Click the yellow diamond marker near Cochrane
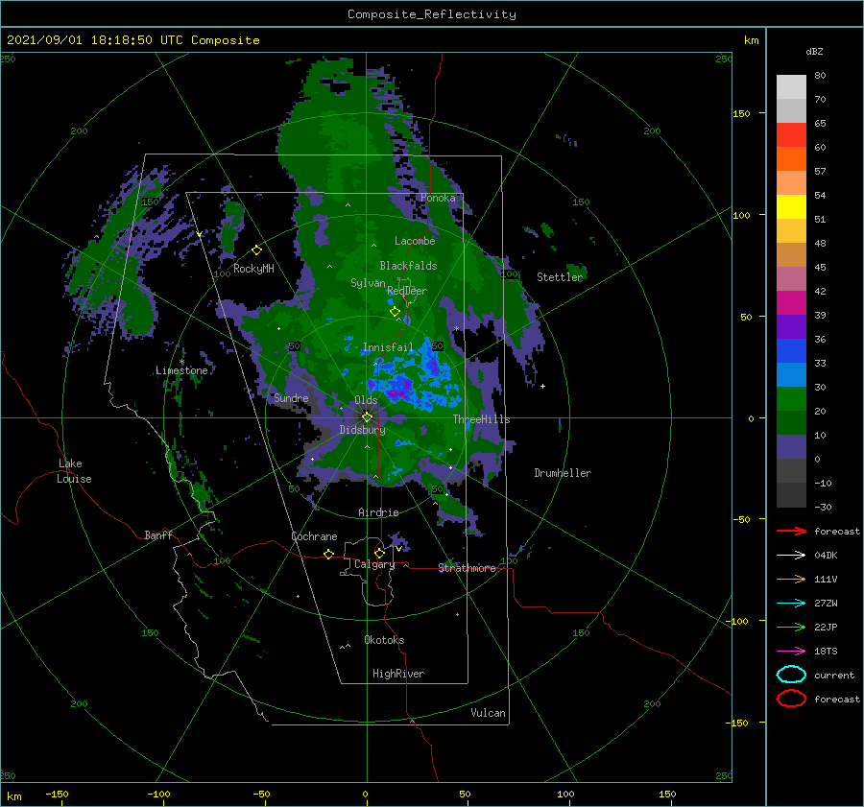The image size is (864, 807). [x=328, y=554]
